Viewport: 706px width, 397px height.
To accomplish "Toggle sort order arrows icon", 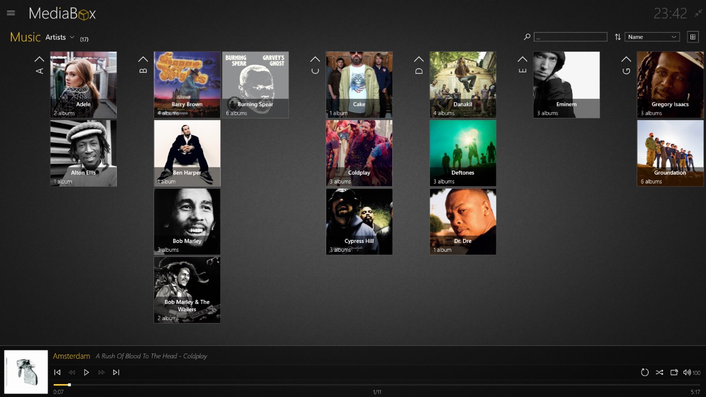I will point(618,37).
